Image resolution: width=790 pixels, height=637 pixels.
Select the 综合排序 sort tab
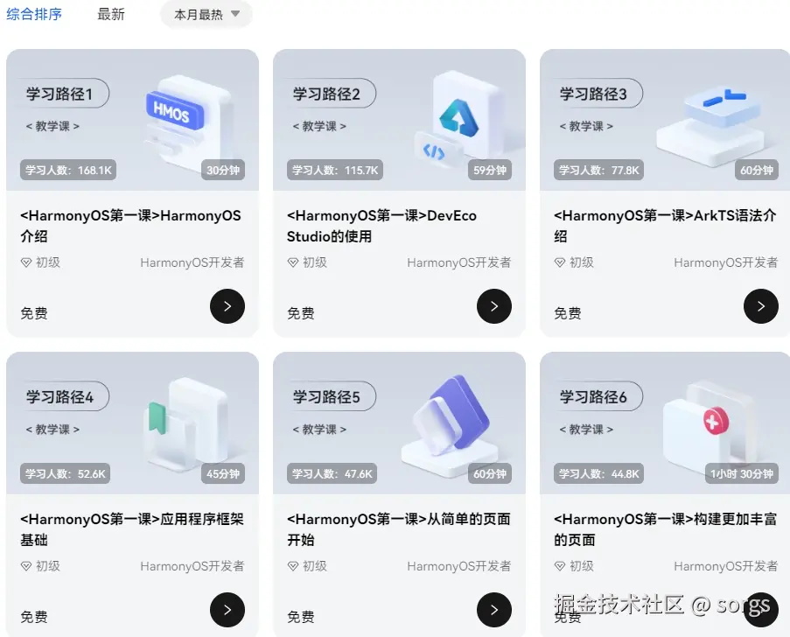[34, 14]
